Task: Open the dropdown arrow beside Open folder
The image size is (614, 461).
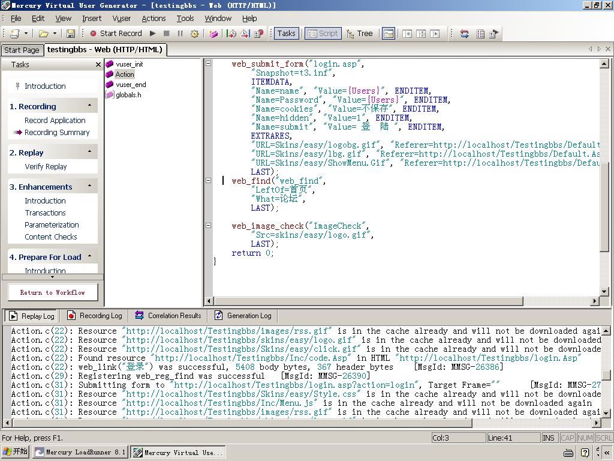Action: coord(55,34)
